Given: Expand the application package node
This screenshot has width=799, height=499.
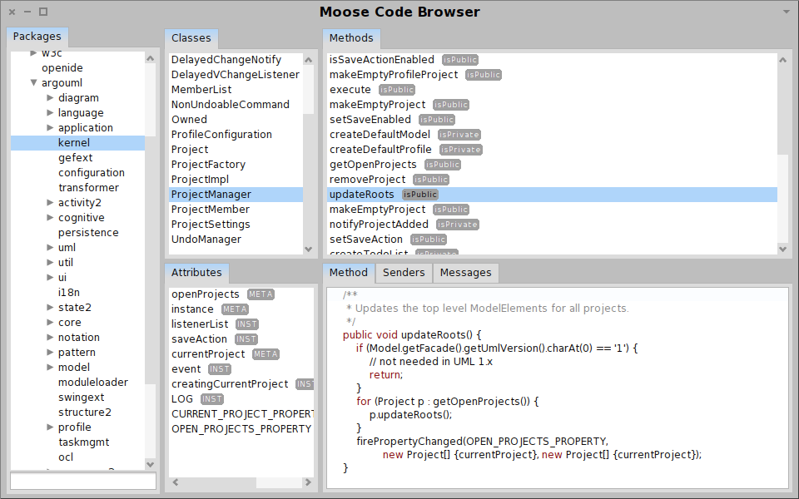Looking at the screenshot, I should [x=50, y=128].
